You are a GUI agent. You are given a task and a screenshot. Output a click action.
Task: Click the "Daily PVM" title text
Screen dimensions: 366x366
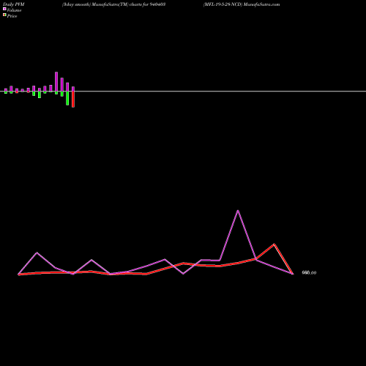point(14,4)
